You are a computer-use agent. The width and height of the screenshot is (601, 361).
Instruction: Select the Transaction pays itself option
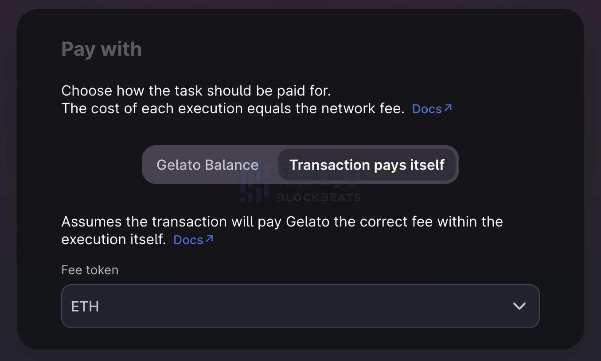[367, 165]
